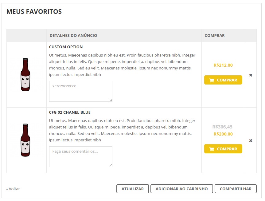
Task: Grab resize handle of Custom Option comment box
Action: tap(111, 100)
